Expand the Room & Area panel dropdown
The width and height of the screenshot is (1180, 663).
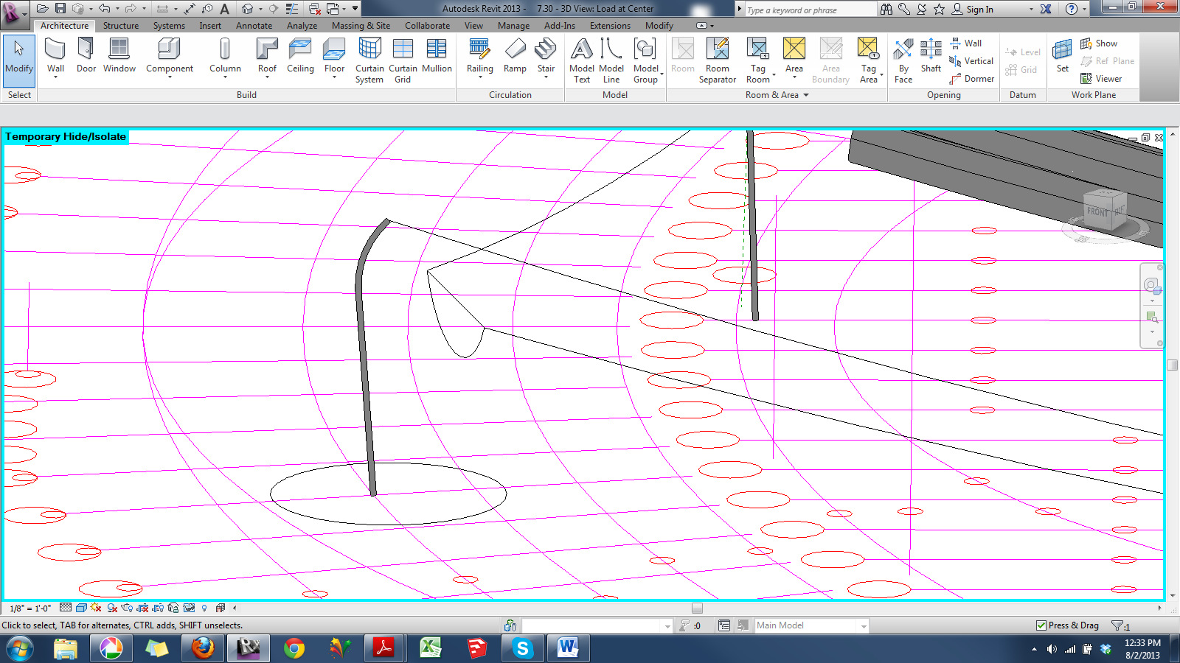[x=806, y=95]
